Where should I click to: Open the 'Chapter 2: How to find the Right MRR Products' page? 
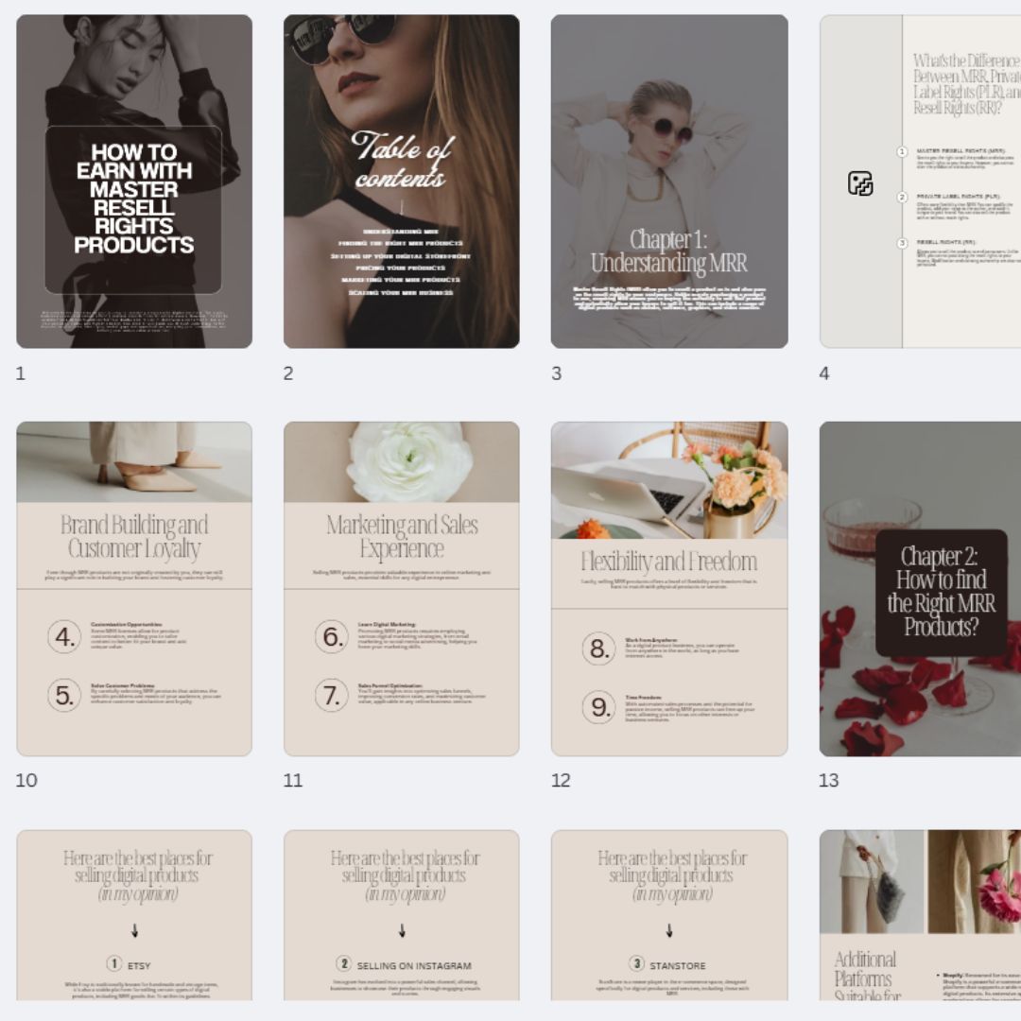pyautogui.click(x=920, y=588)
